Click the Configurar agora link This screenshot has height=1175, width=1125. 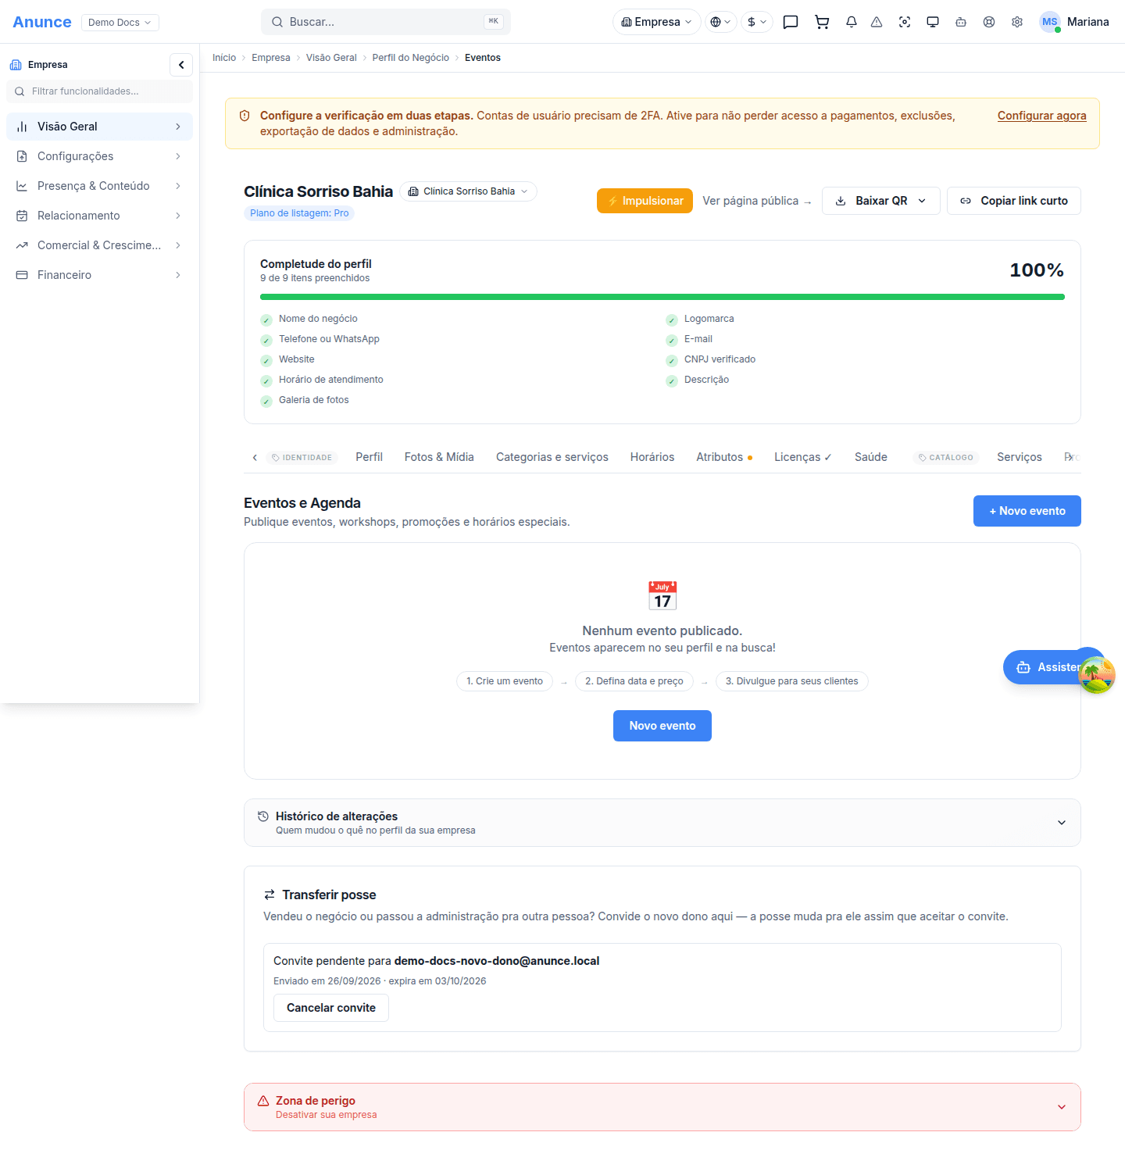pos(1042,116)
